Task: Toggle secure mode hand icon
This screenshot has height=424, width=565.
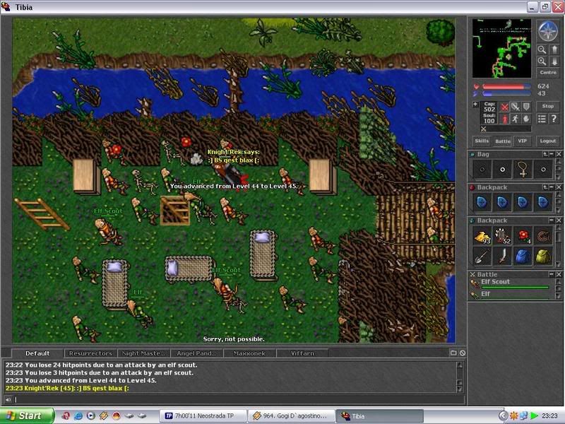Action: coord(526,119)
